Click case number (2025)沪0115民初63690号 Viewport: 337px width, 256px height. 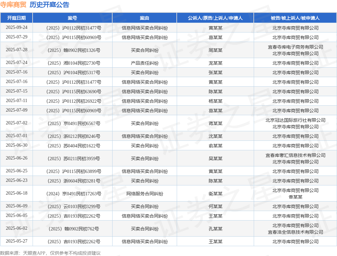point(74,92)
